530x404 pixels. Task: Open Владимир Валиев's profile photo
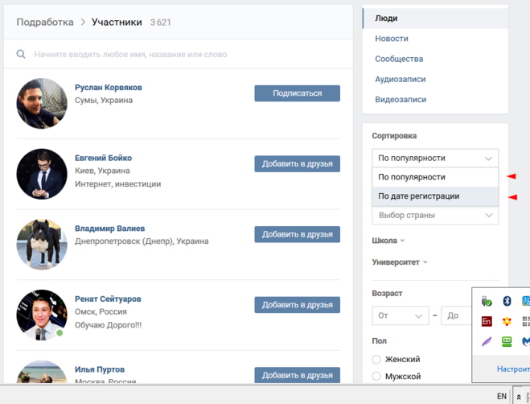tap(42, 245)
